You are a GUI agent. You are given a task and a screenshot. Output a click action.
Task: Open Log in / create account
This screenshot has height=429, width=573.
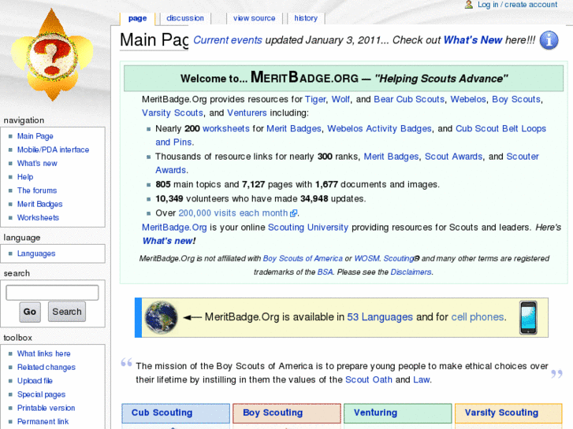click(518, 5)
